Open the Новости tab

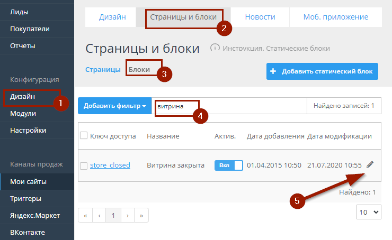[260, 17]
